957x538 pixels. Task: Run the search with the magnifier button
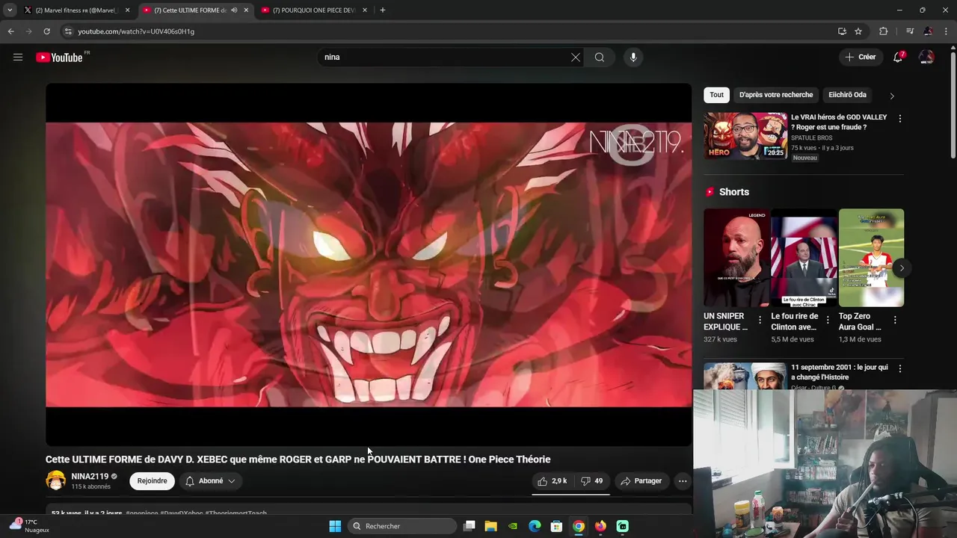[x=600, y=58]
